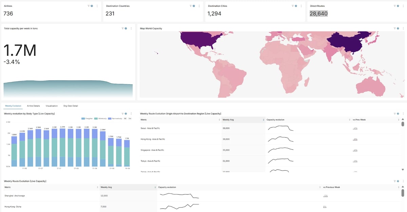This screenshot has height=212, width=407.
Task: Open the Org-Dest Detail tab
Action: point(71,106)
